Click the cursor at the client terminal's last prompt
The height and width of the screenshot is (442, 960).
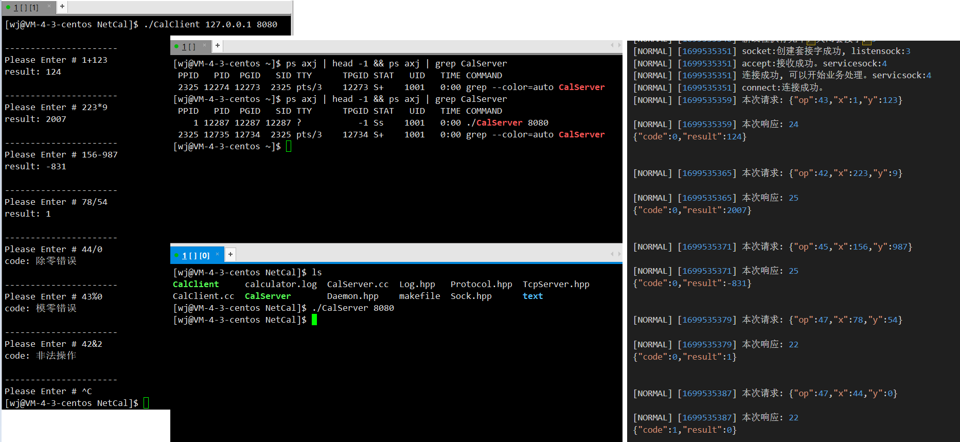[146, 403]
